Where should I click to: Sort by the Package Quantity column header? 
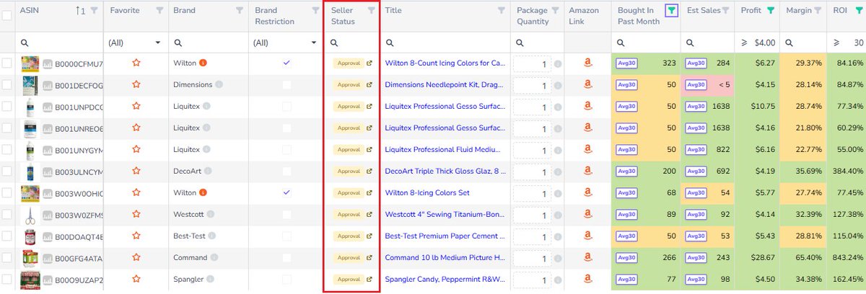[533, 16]
